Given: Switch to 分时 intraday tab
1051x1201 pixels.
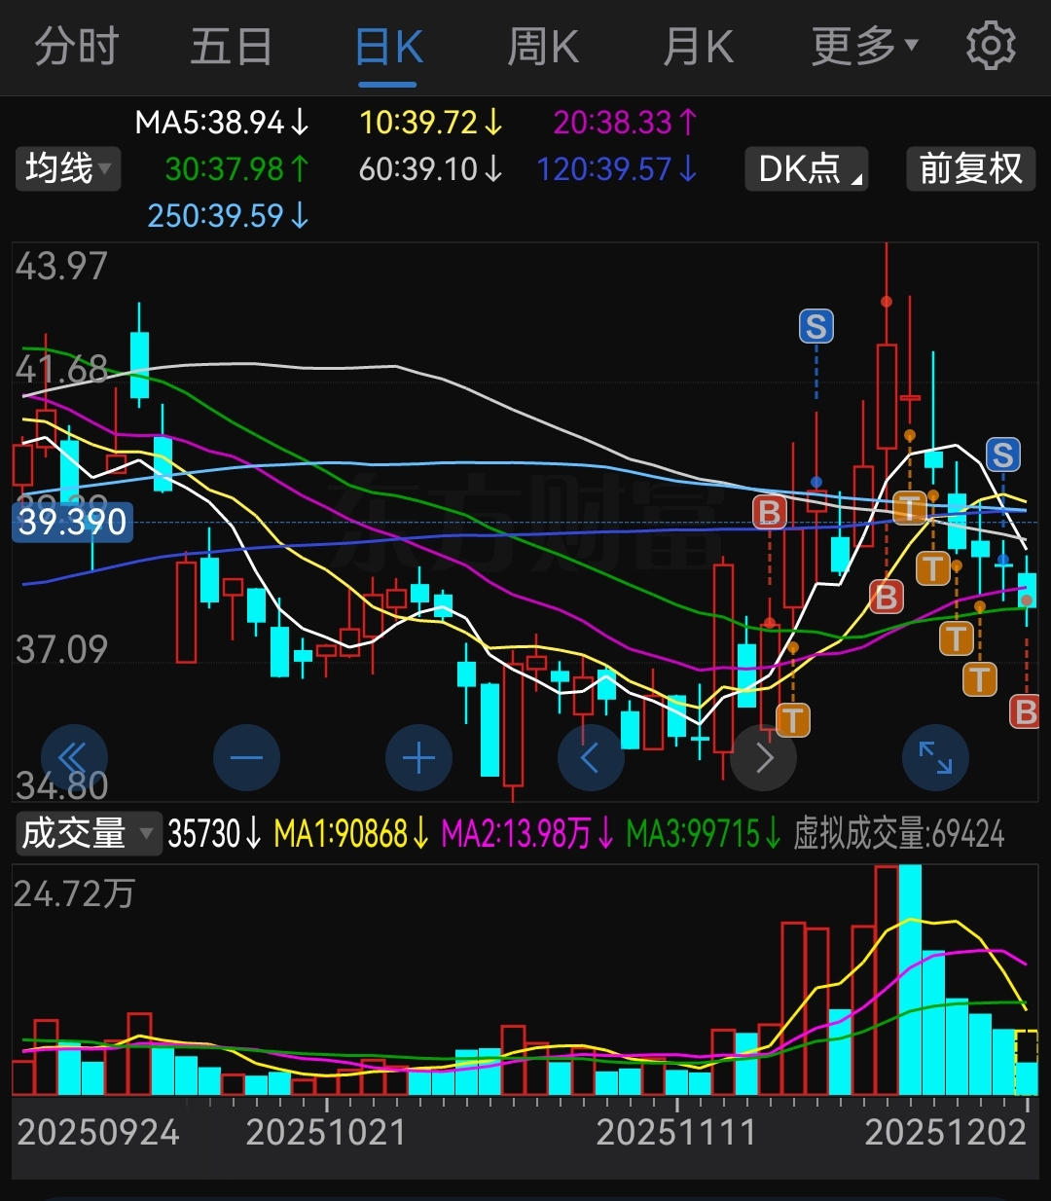Looking at the screenshot, I should (x=76, y=47).
